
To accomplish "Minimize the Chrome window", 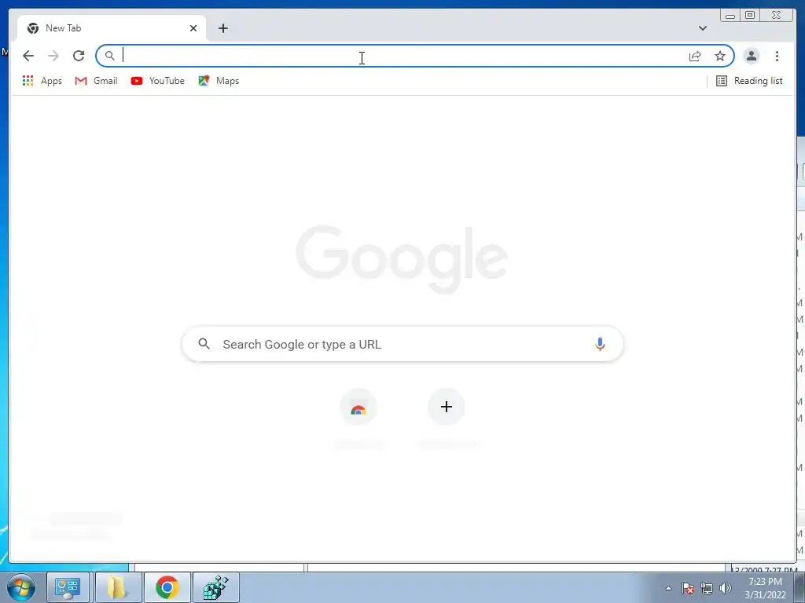I will (730, 15).
